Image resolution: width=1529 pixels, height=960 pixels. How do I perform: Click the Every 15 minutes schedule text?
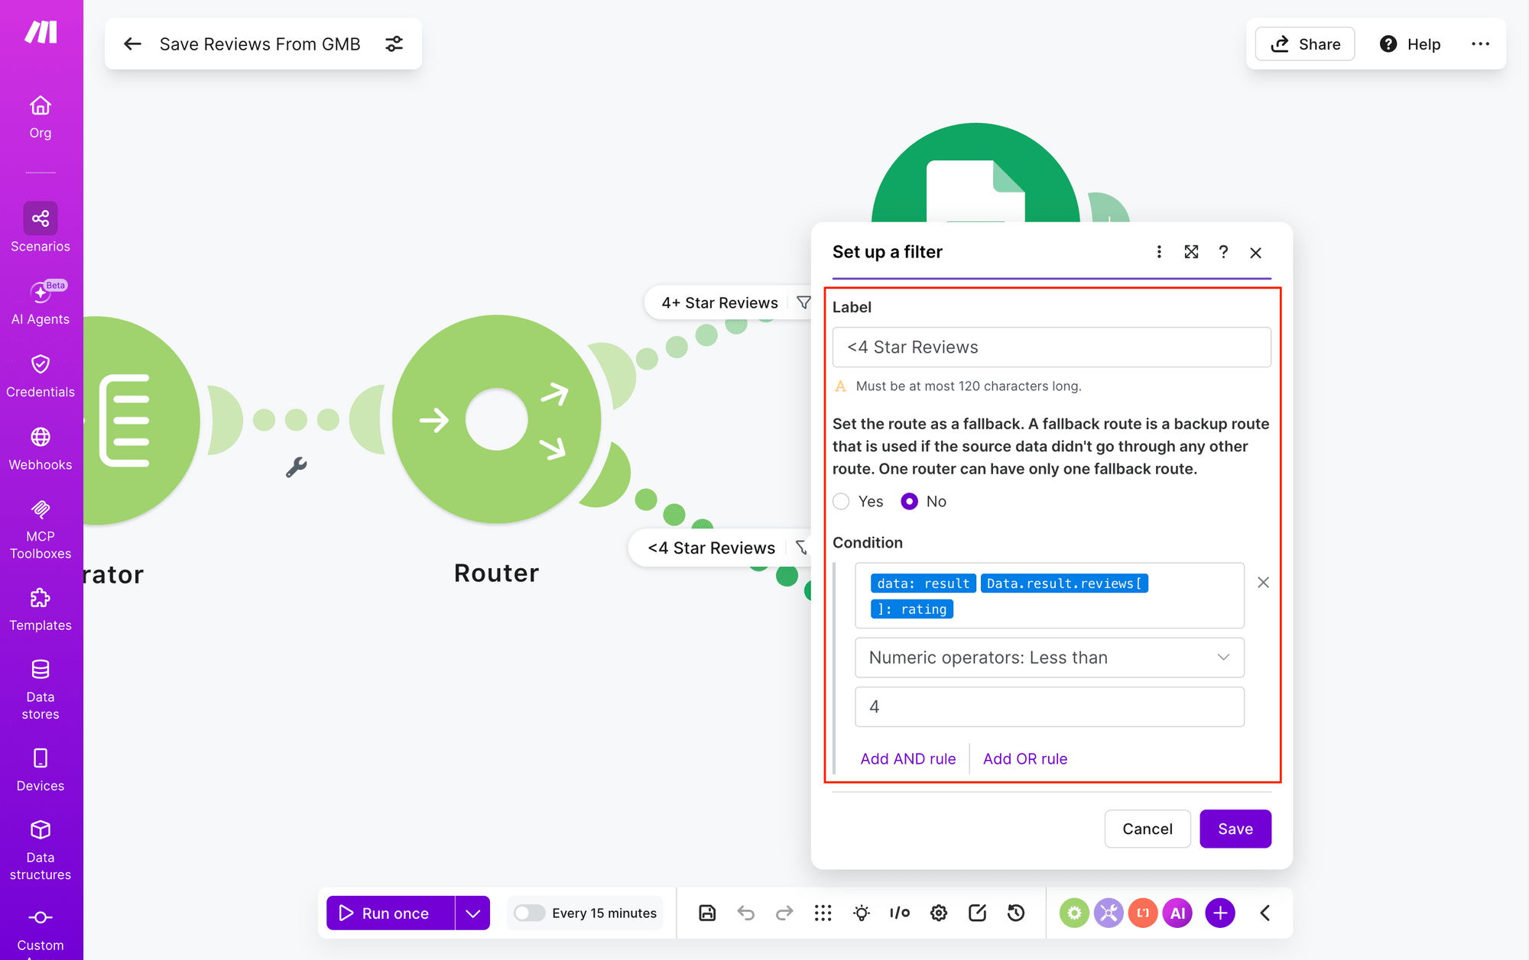[604, 913]
